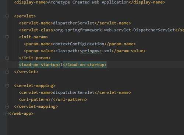Click the opening <servlet> tag

(25, 16)
